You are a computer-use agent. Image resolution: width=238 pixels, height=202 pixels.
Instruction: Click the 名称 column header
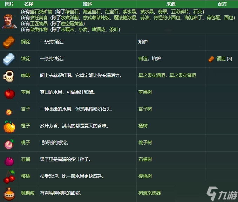point(28,4)
